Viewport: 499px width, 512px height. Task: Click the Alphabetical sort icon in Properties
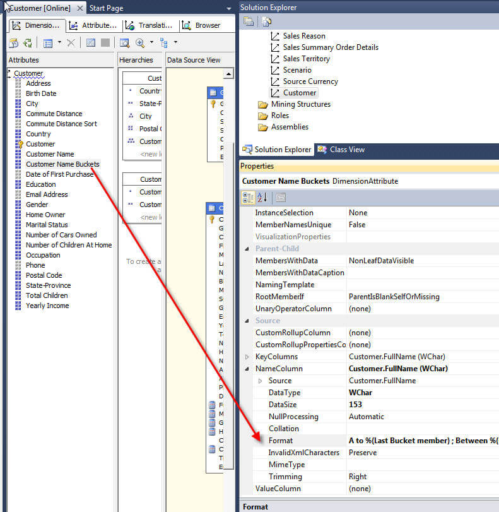click(262, 198)
